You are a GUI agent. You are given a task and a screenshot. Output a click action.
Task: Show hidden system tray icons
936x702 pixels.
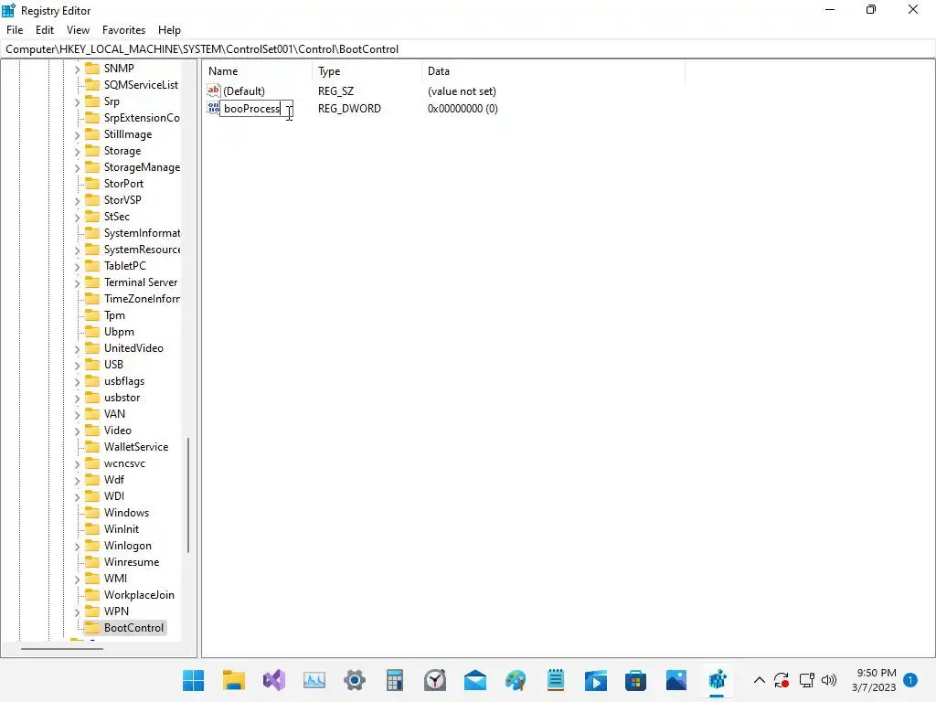click(760, 680)
